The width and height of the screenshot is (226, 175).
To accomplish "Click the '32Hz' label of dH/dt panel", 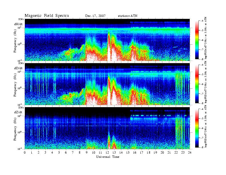I will click(21, 19).
